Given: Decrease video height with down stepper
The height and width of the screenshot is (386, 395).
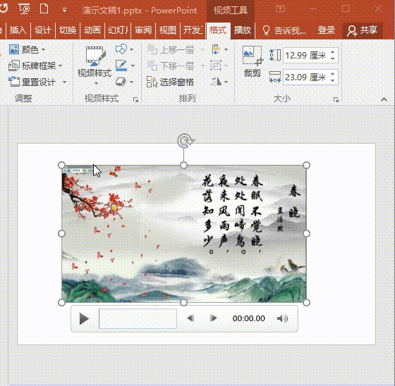Looking at the screenshot, I should pyautogui.click(x=333, y=58).
